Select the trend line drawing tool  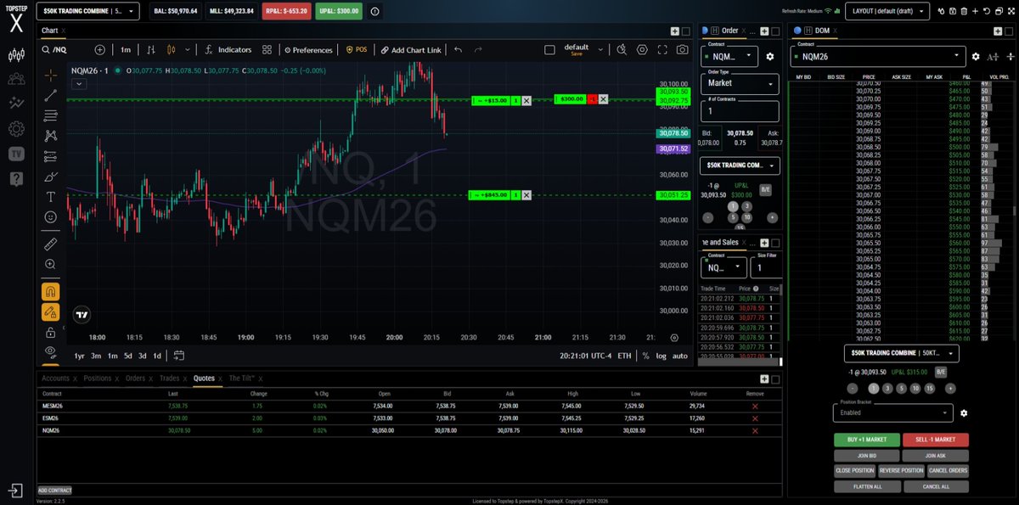[x=51, y=95]
